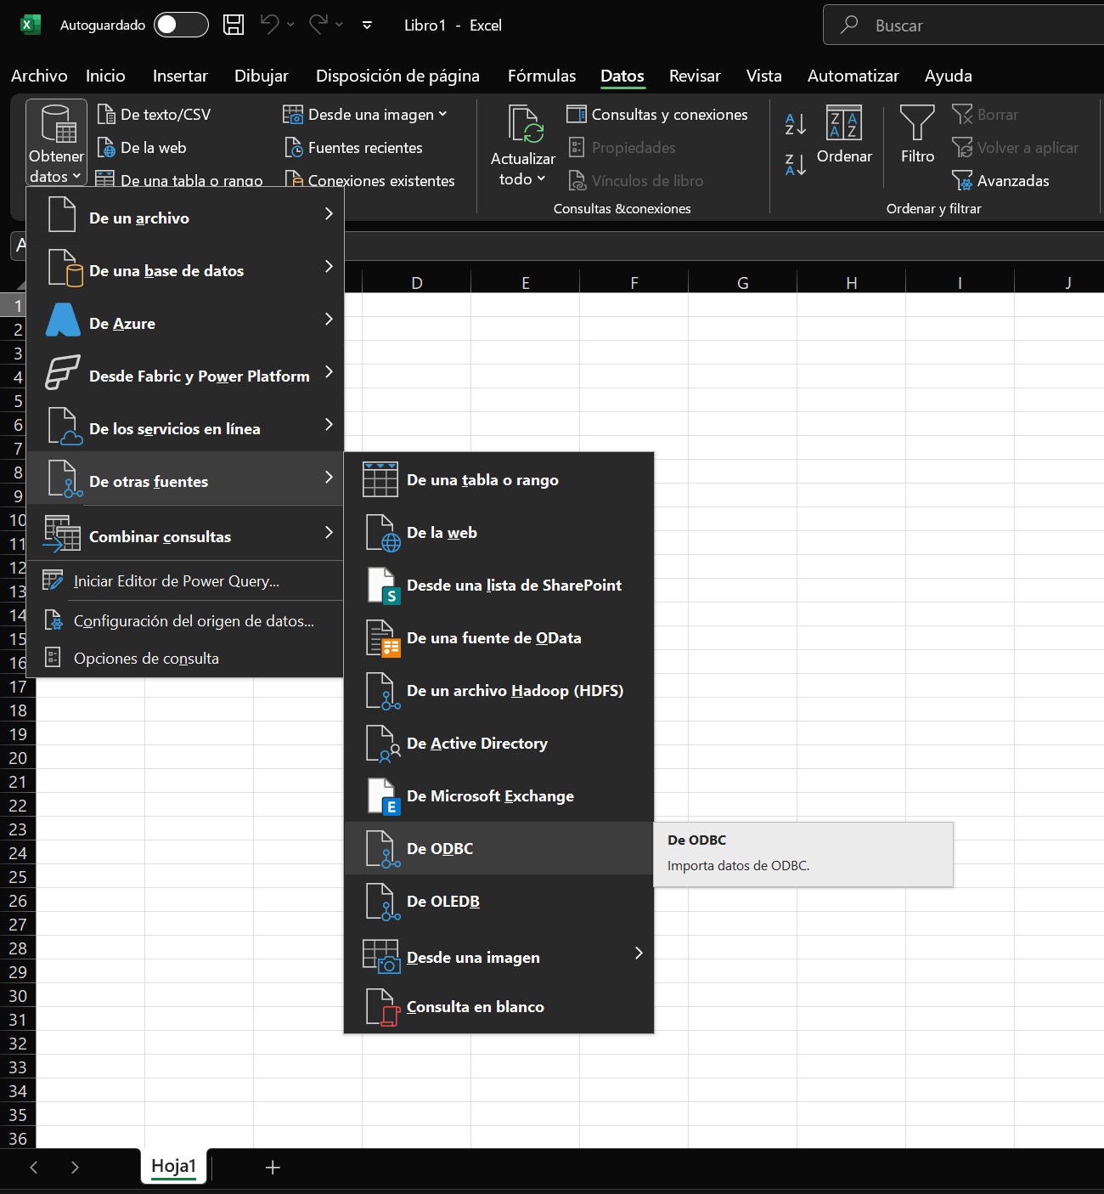Choose Consulta en blanco option
Image resolution: width=1104 pixels, height=1194 pixels.
pos(475,1007)
